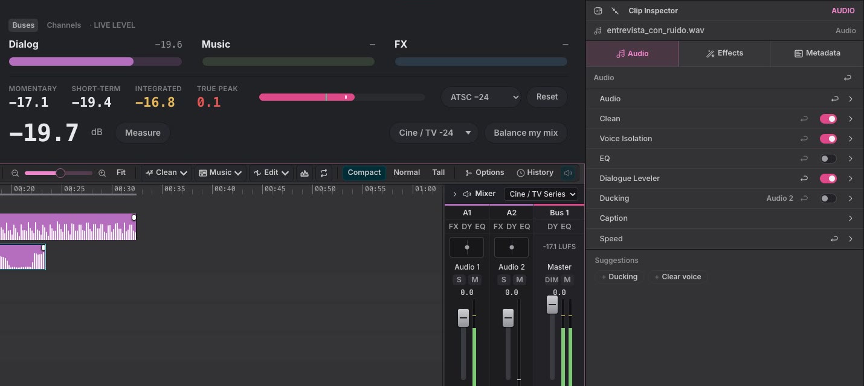
Task: Click the collapse arrows icon in Clip Inspector
Action: pyautogui.click(x=615, y=11)
